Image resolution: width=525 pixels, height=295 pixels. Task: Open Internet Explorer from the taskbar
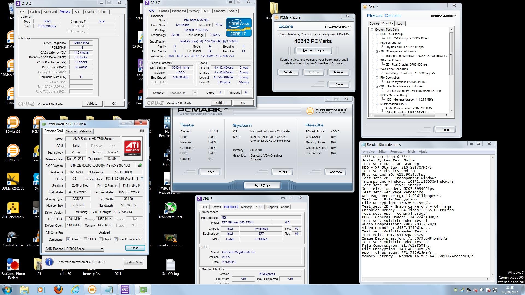click(x=75, y=290)
